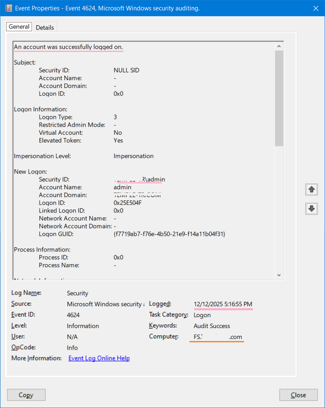Click the Logged date 12/12/2025 5:16:55 PM
Screen dimensions: 325x408
click(223, 304)
